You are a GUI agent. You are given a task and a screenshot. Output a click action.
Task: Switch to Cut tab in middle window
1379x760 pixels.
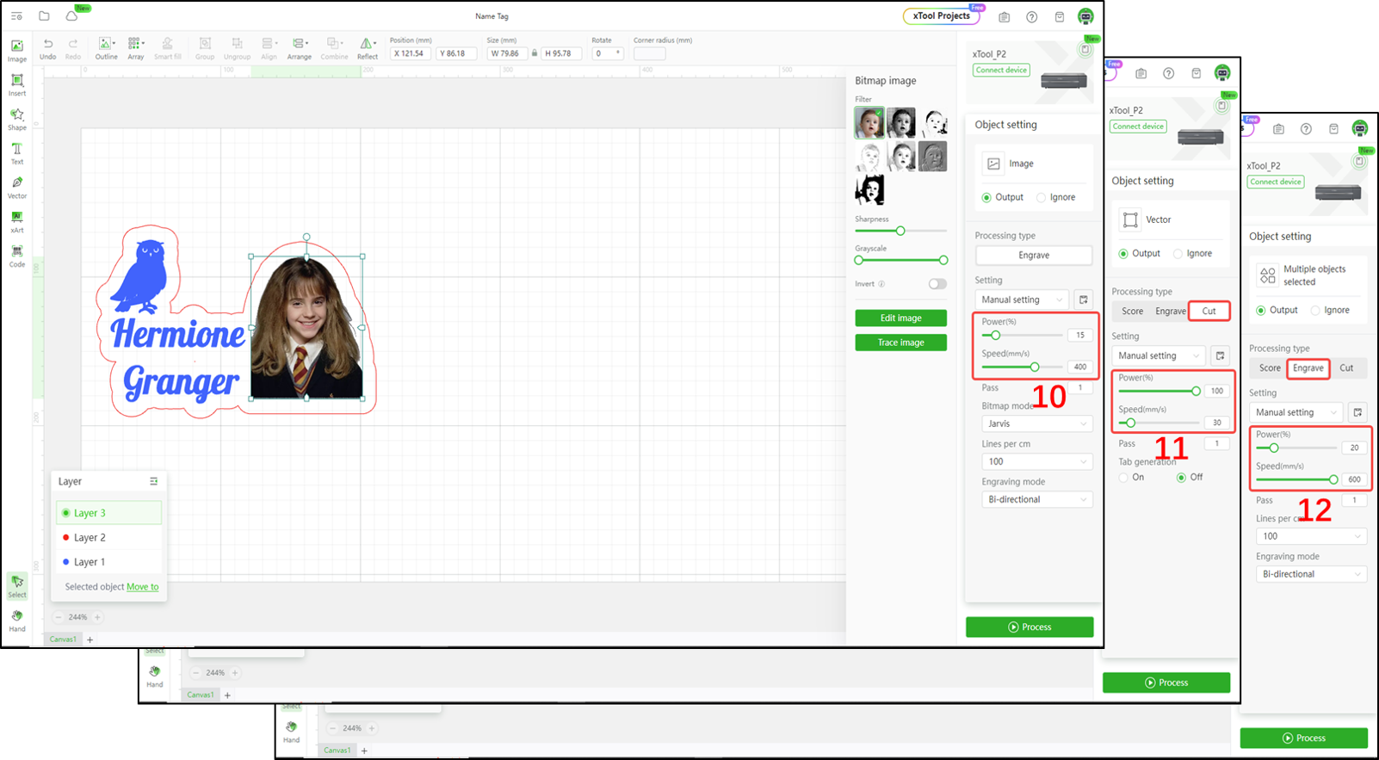click(1209, 312)
